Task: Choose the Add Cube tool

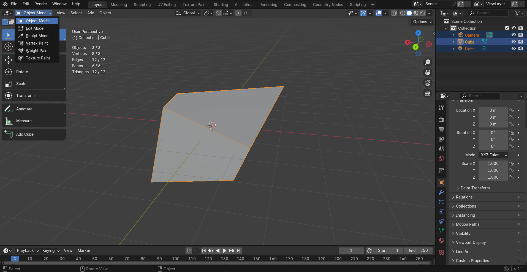Action: click(x=34, y=134)
